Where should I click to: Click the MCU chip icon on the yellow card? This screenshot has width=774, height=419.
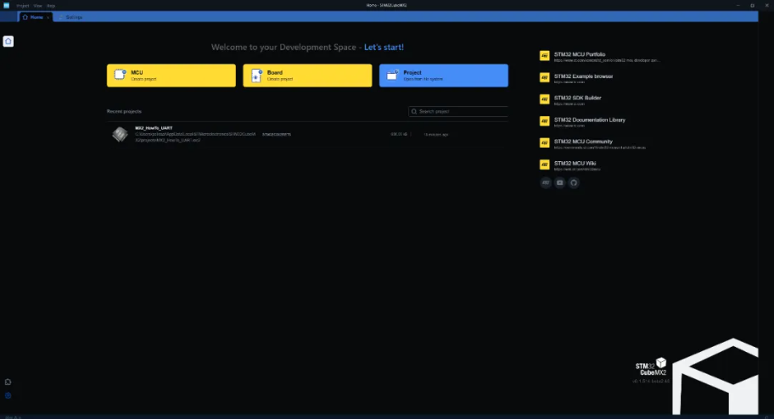point(120,75)
